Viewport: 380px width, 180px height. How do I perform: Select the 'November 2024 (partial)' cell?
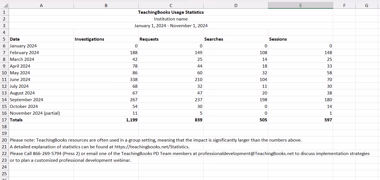point(42,113)
